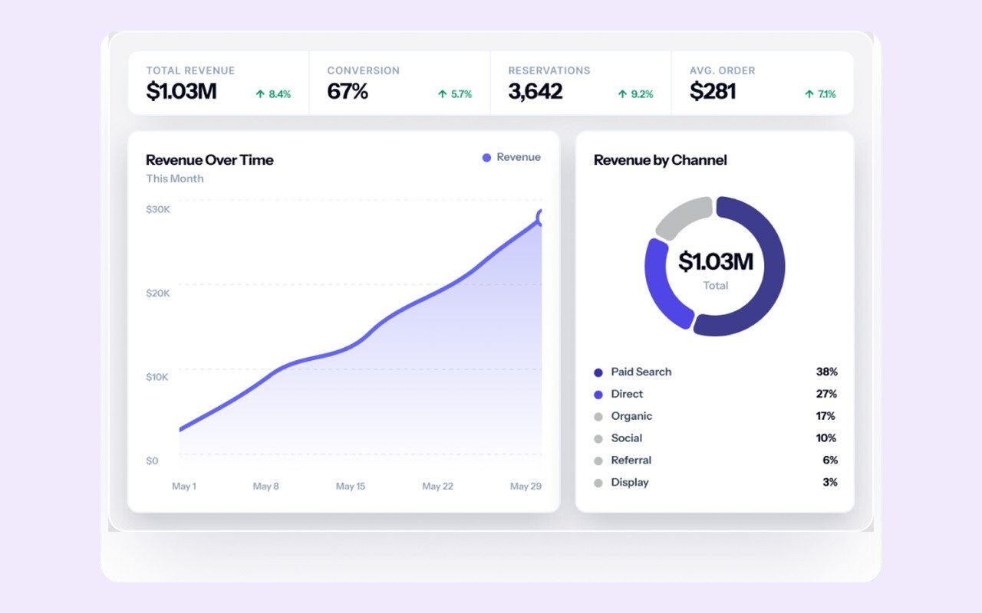Select the Direct legend dot
982x613 pixels.
598,395
